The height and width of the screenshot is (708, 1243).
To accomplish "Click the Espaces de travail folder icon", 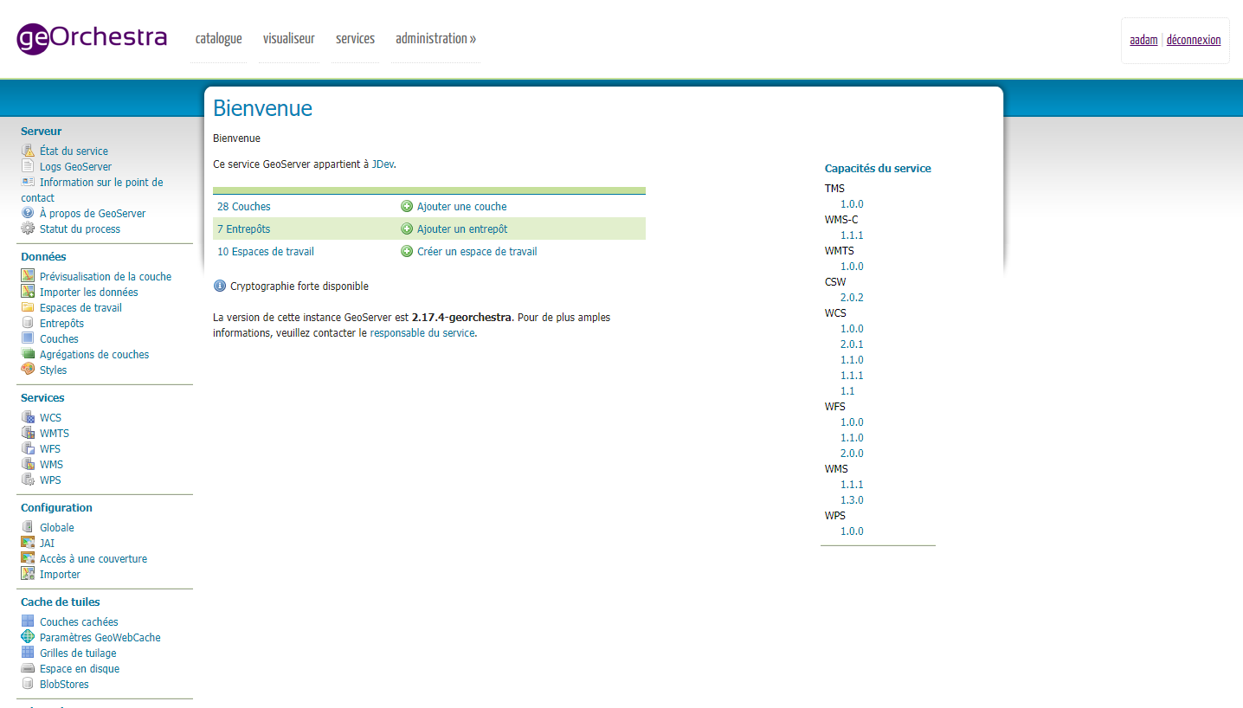I will (28, 307).
